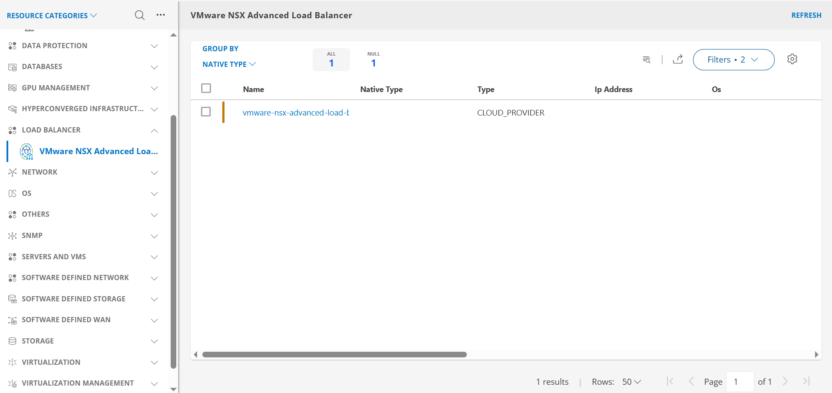Open the search in Resource Categories sidebar
This screenshot has width=832, height=393.
coord(139,15)
